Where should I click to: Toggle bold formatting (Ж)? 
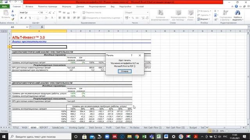[21, 18]
